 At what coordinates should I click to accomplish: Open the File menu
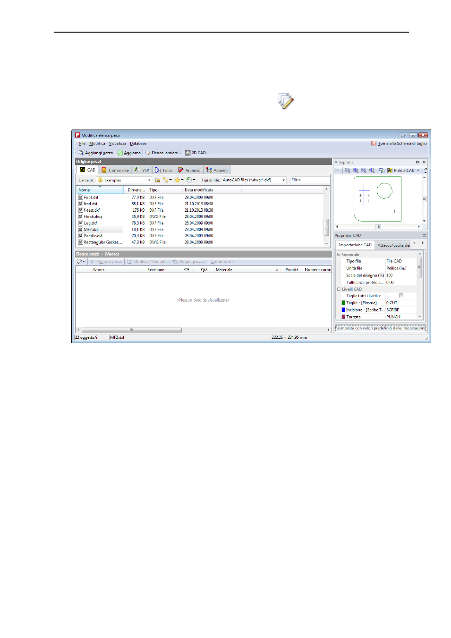(x=82, y=143)
